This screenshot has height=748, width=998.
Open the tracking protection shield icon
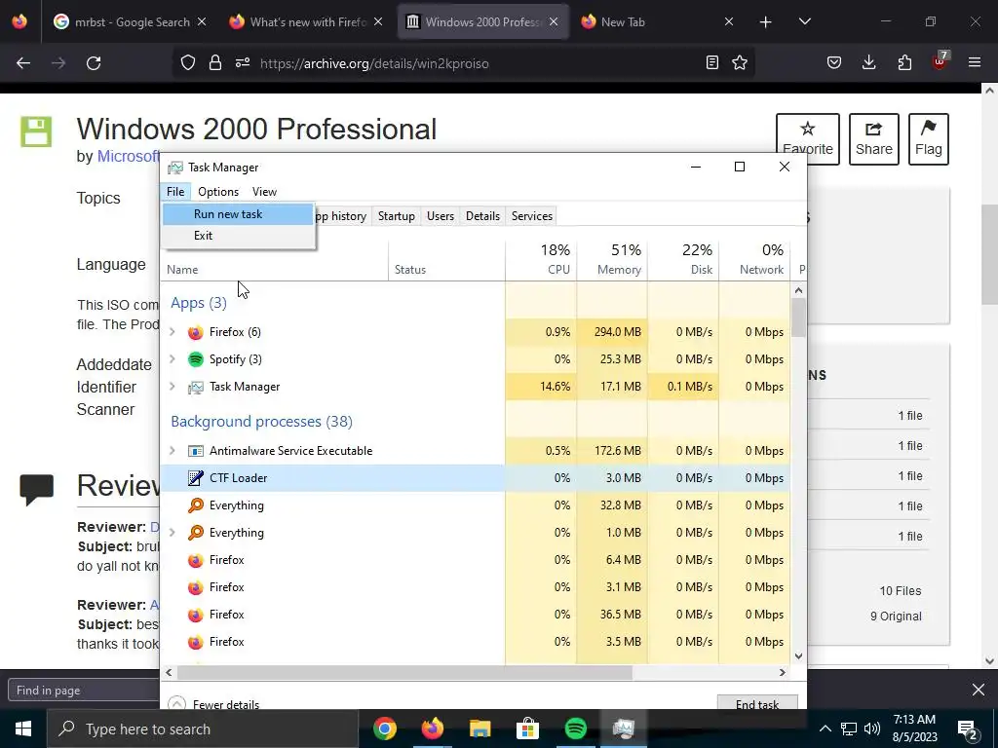pos(188,63)
